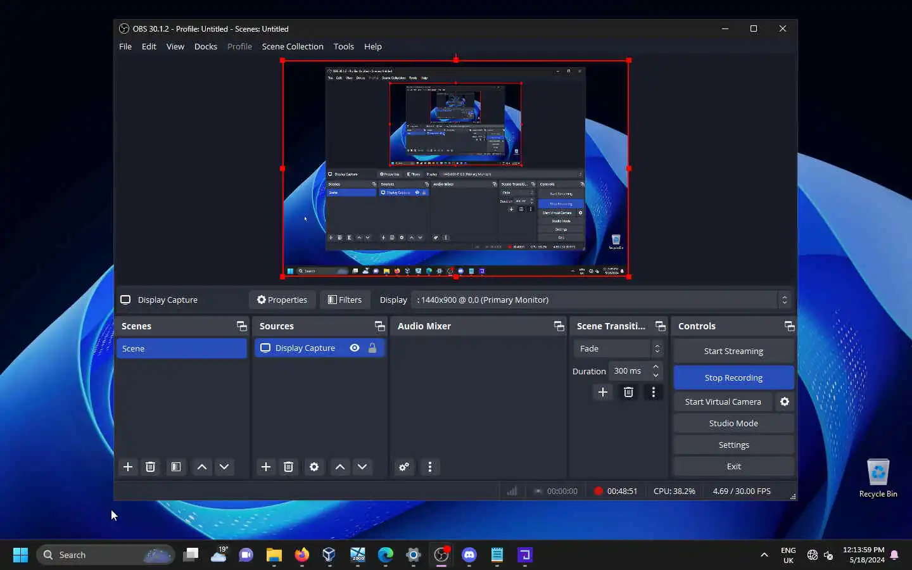Open Discord from taskbar
Image resolution: width=912 pixels, height=570 pixels.
[469, 555]
